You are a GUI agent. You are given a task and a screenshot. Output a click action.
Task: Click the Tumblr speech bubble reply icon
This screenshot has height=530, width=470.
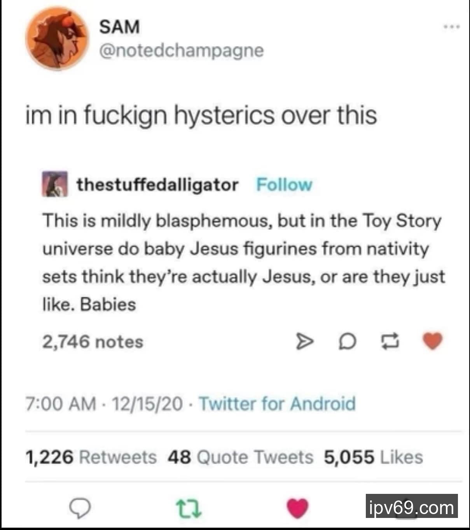347,342
